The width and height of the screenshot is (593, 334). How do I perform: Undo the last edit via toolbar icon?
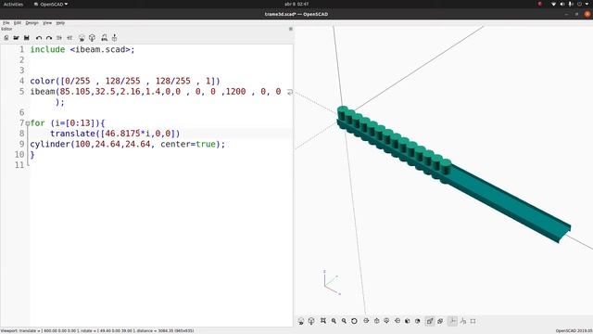tap(39, 38)
